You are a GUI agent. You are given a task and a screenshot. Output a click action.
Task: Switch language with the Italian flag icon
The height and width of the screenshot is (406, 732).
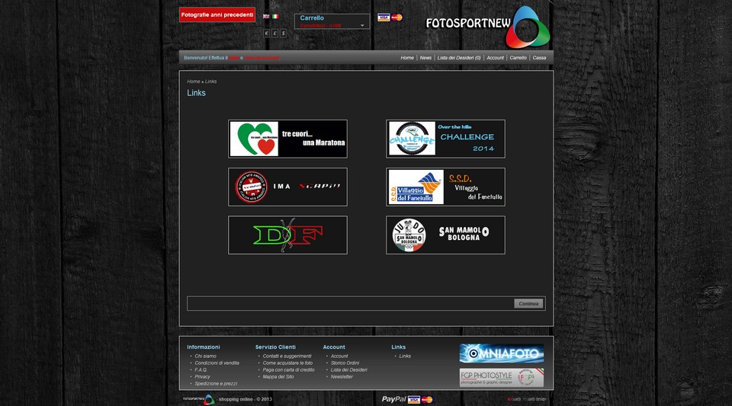[275, 16]
